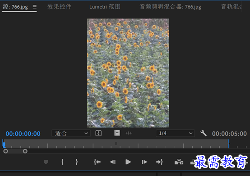Click the right zoom scrollbar handle
The height and width of the screenshot is (176, 250).
pos(25,151)
